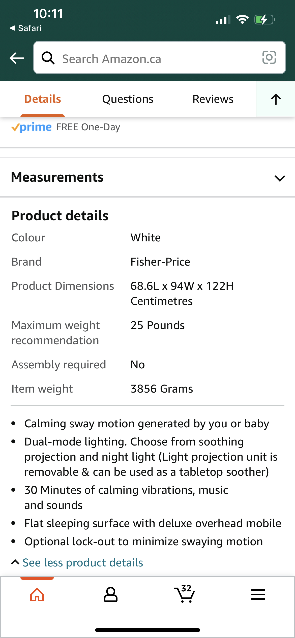The image size is (295, 638).
Task: Open the account profile icon
Action: 111,595
